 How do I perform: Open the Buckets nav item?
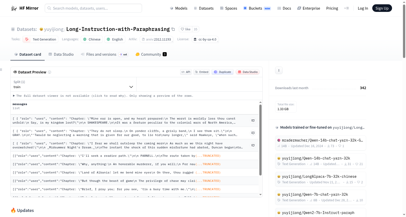tap(257, 8)
